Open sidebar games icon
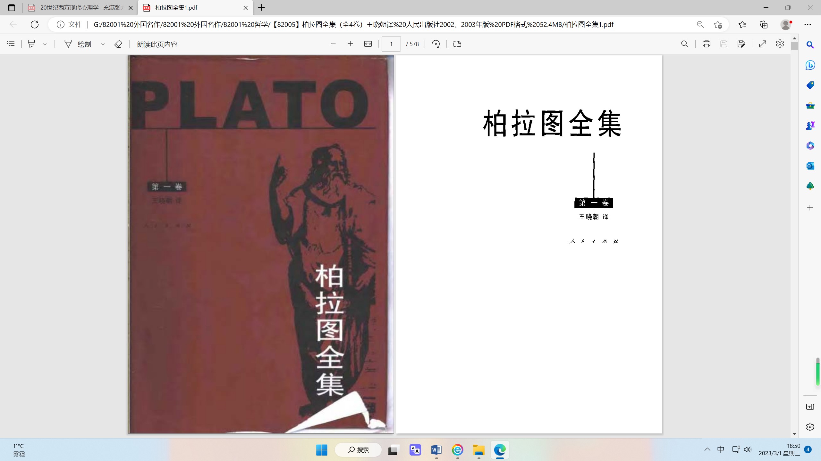 (810, 125)
